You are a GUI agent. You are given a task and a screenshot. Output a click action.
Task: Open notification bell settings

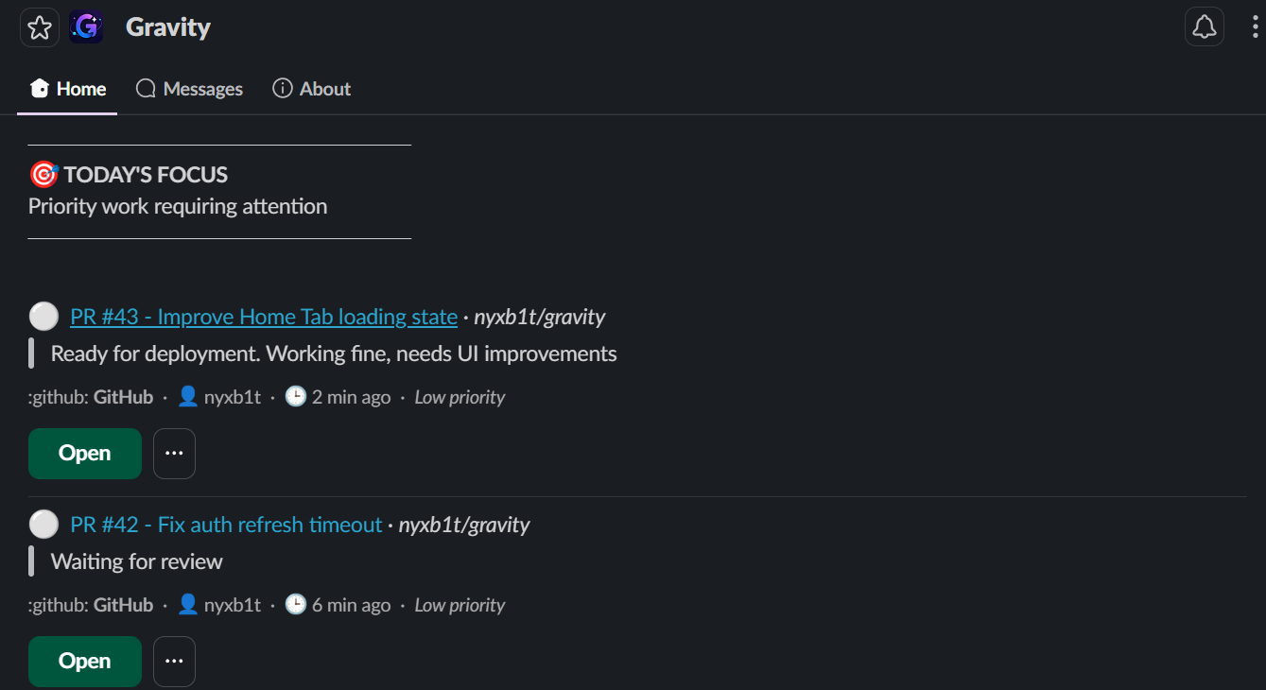pyautogui.click(x=1205, y=27)
